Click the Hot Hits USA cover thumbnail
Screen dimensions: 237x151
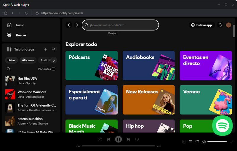tap(10, 81)
